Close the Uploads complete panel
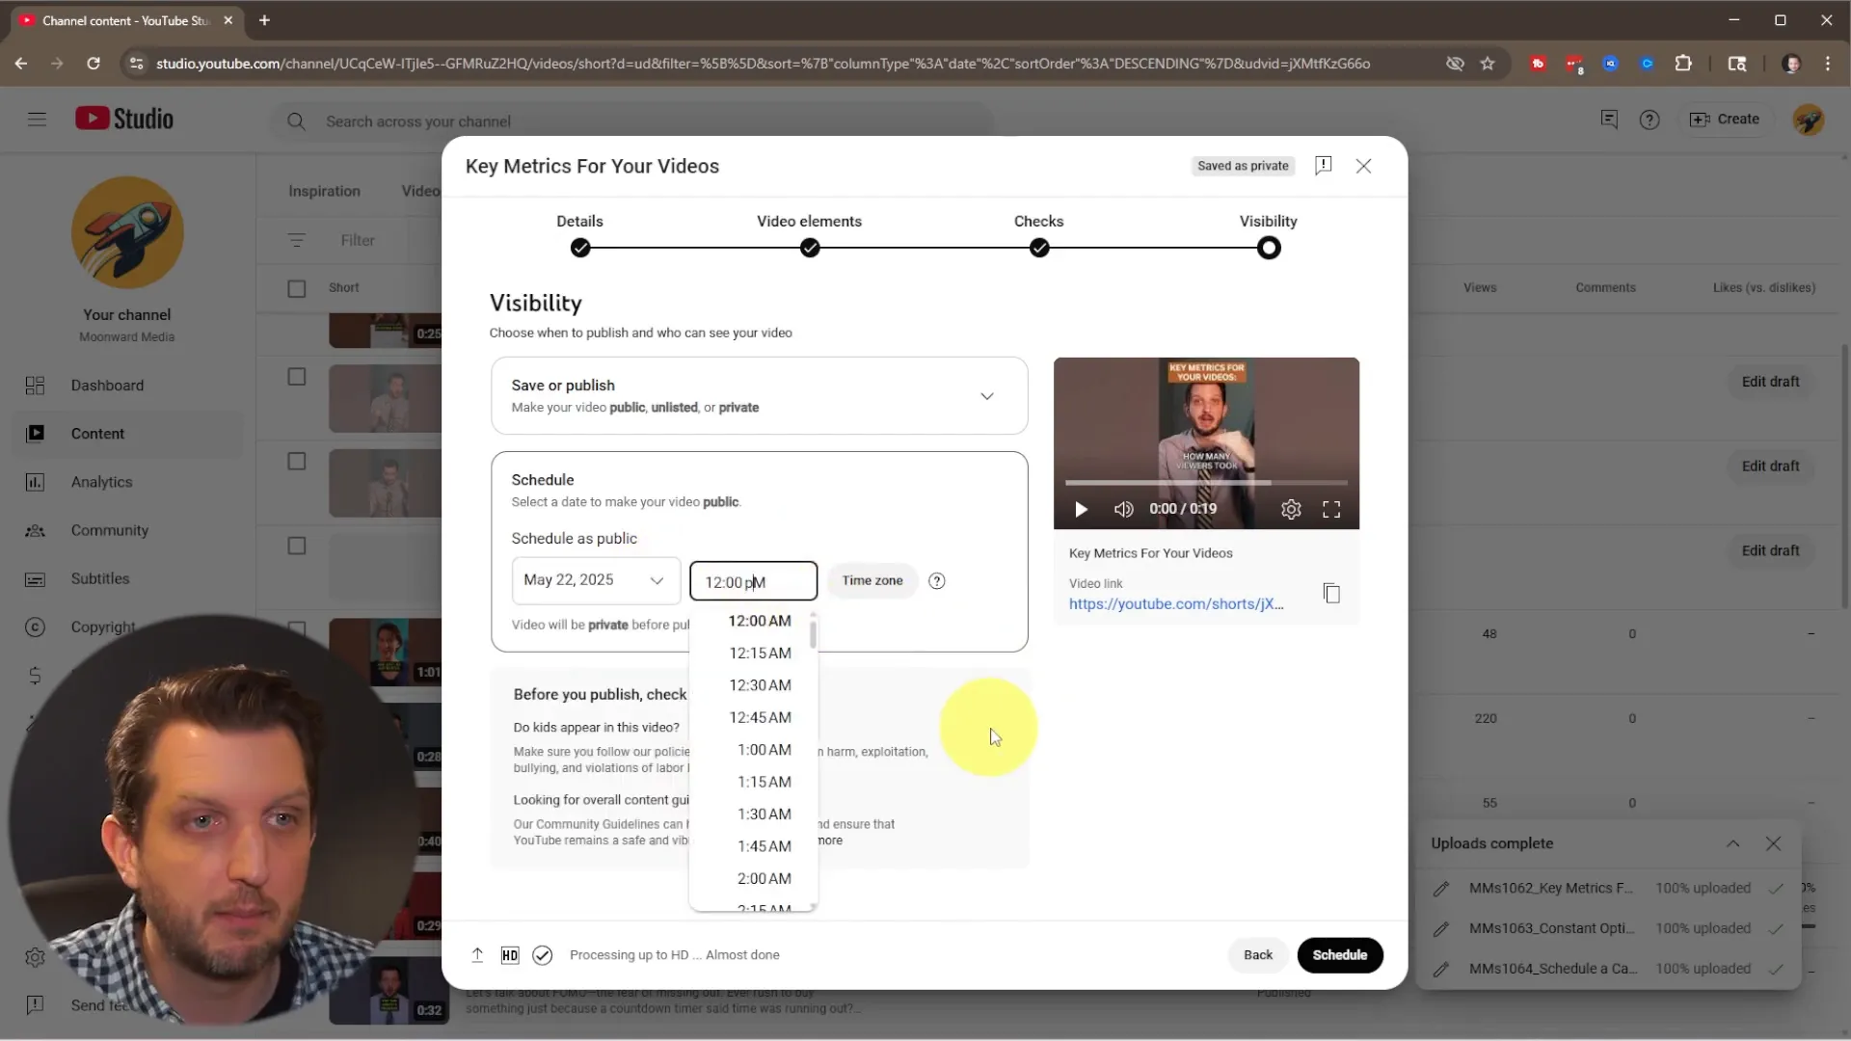 pyautogui.click(x=1773, y=843)
